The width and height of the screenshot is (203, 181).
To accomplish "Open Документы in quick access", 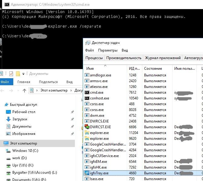I will coord(22,126).
